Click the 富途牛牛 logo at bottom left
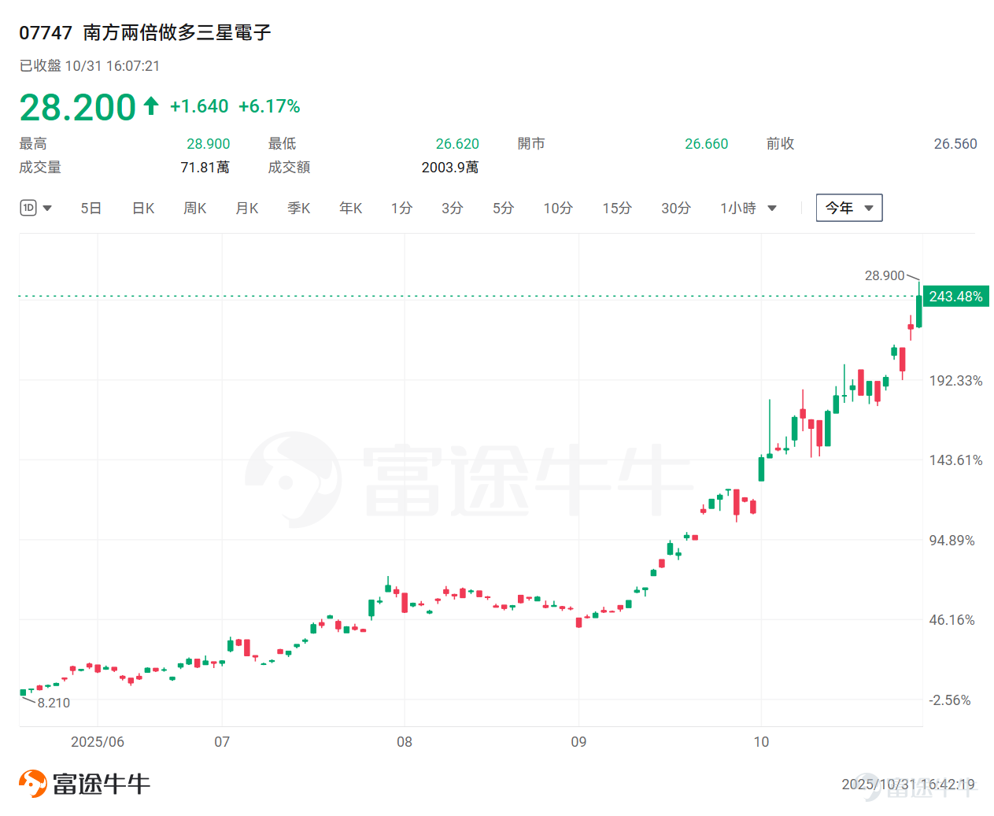994x816 pixels. click(84, 783)
